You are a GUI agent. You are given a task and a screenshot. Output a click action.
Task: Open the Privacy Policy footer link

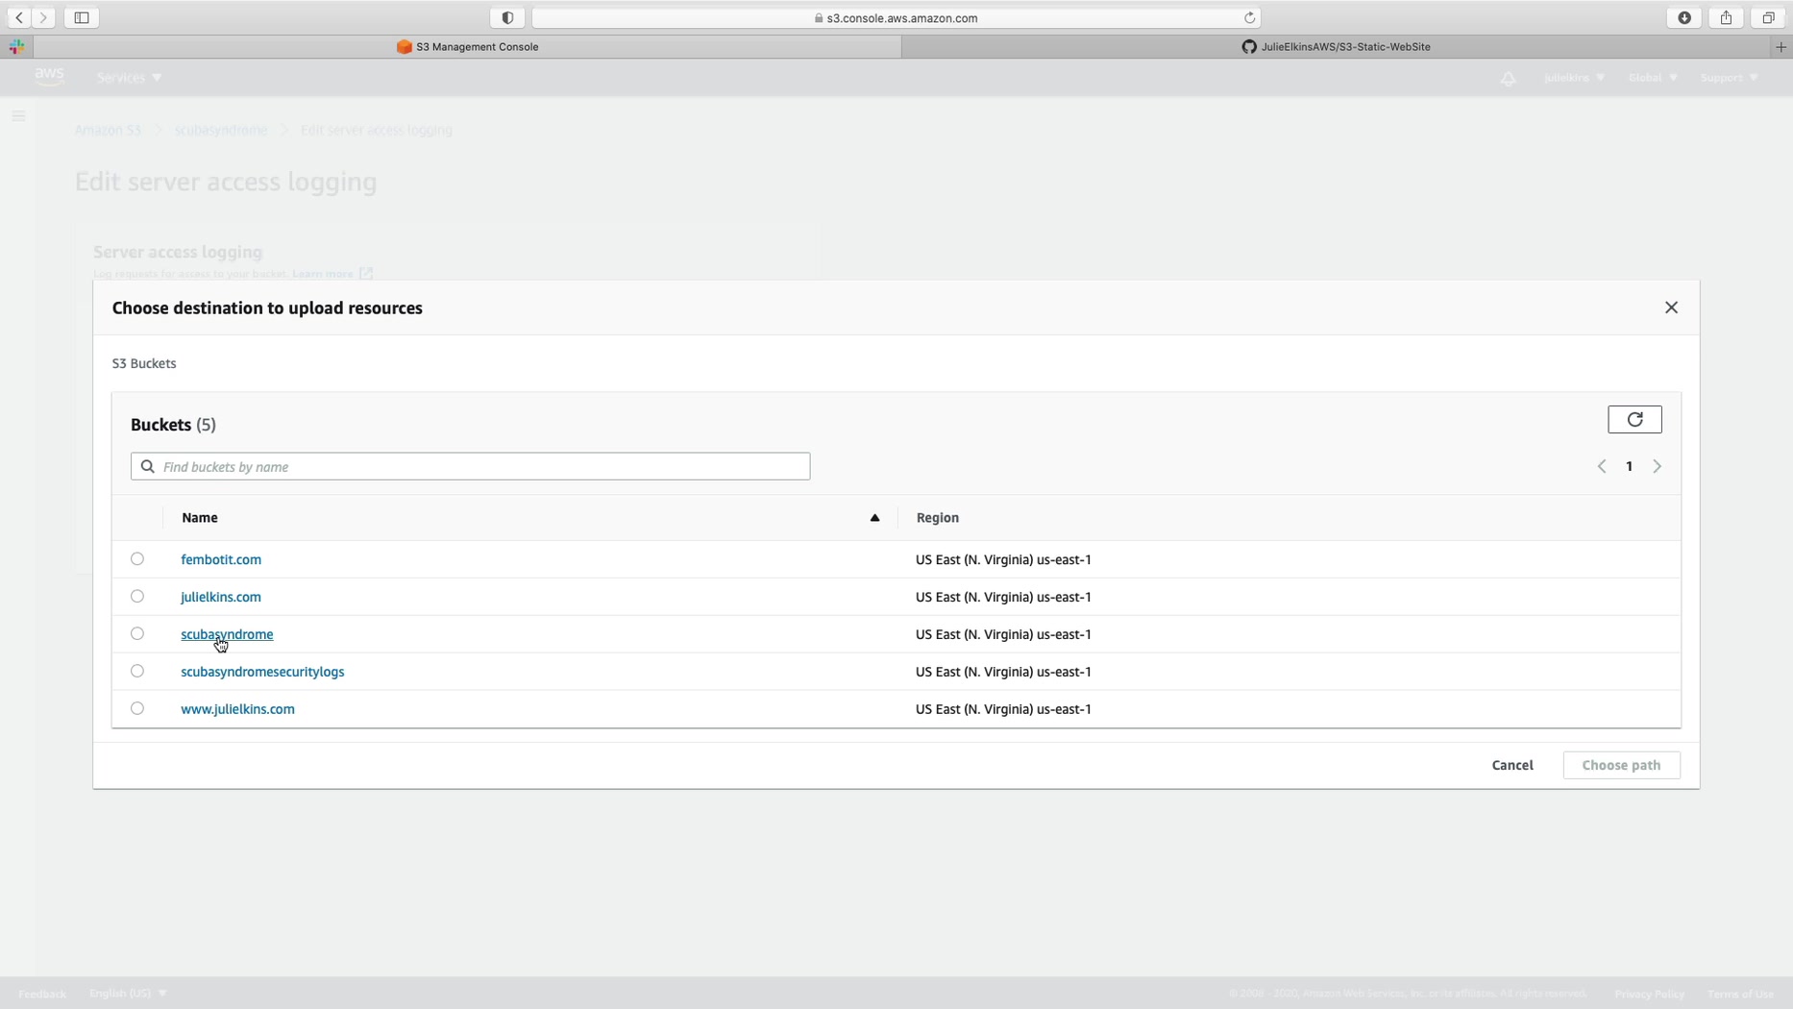(1649, 994)
